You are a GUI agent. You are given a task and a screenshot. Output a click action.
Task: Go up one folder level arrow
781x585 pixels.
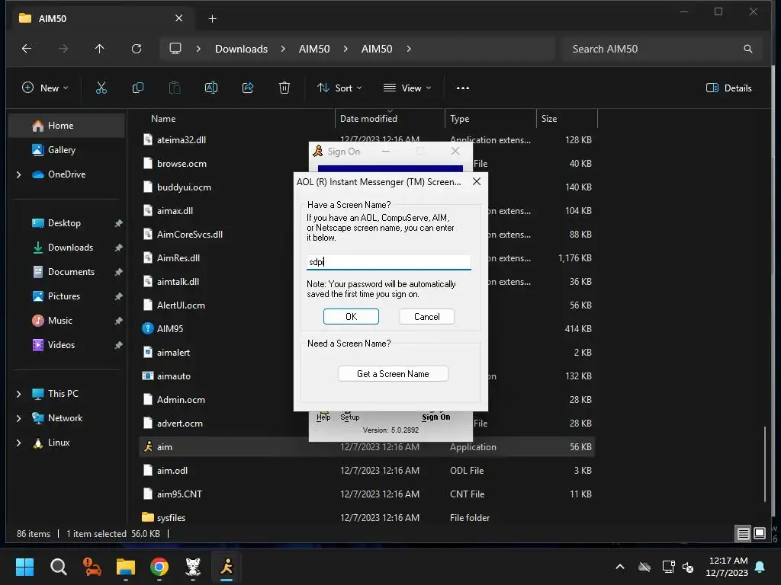[100, 49]
